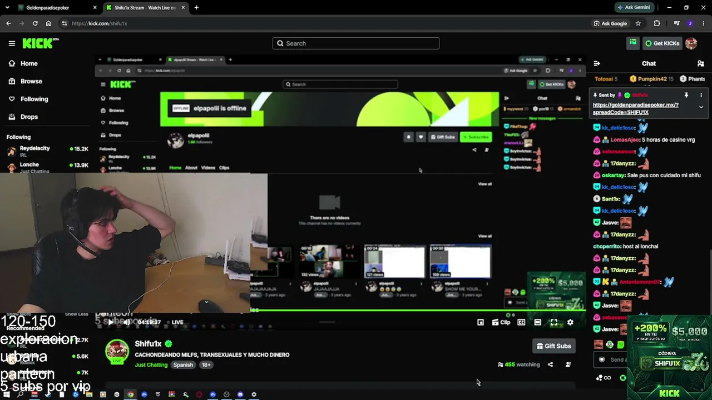The height and width of the screenshot is (400, 712).
Task: Open the Chrome profile avatar
Action: tap(690, 23)
